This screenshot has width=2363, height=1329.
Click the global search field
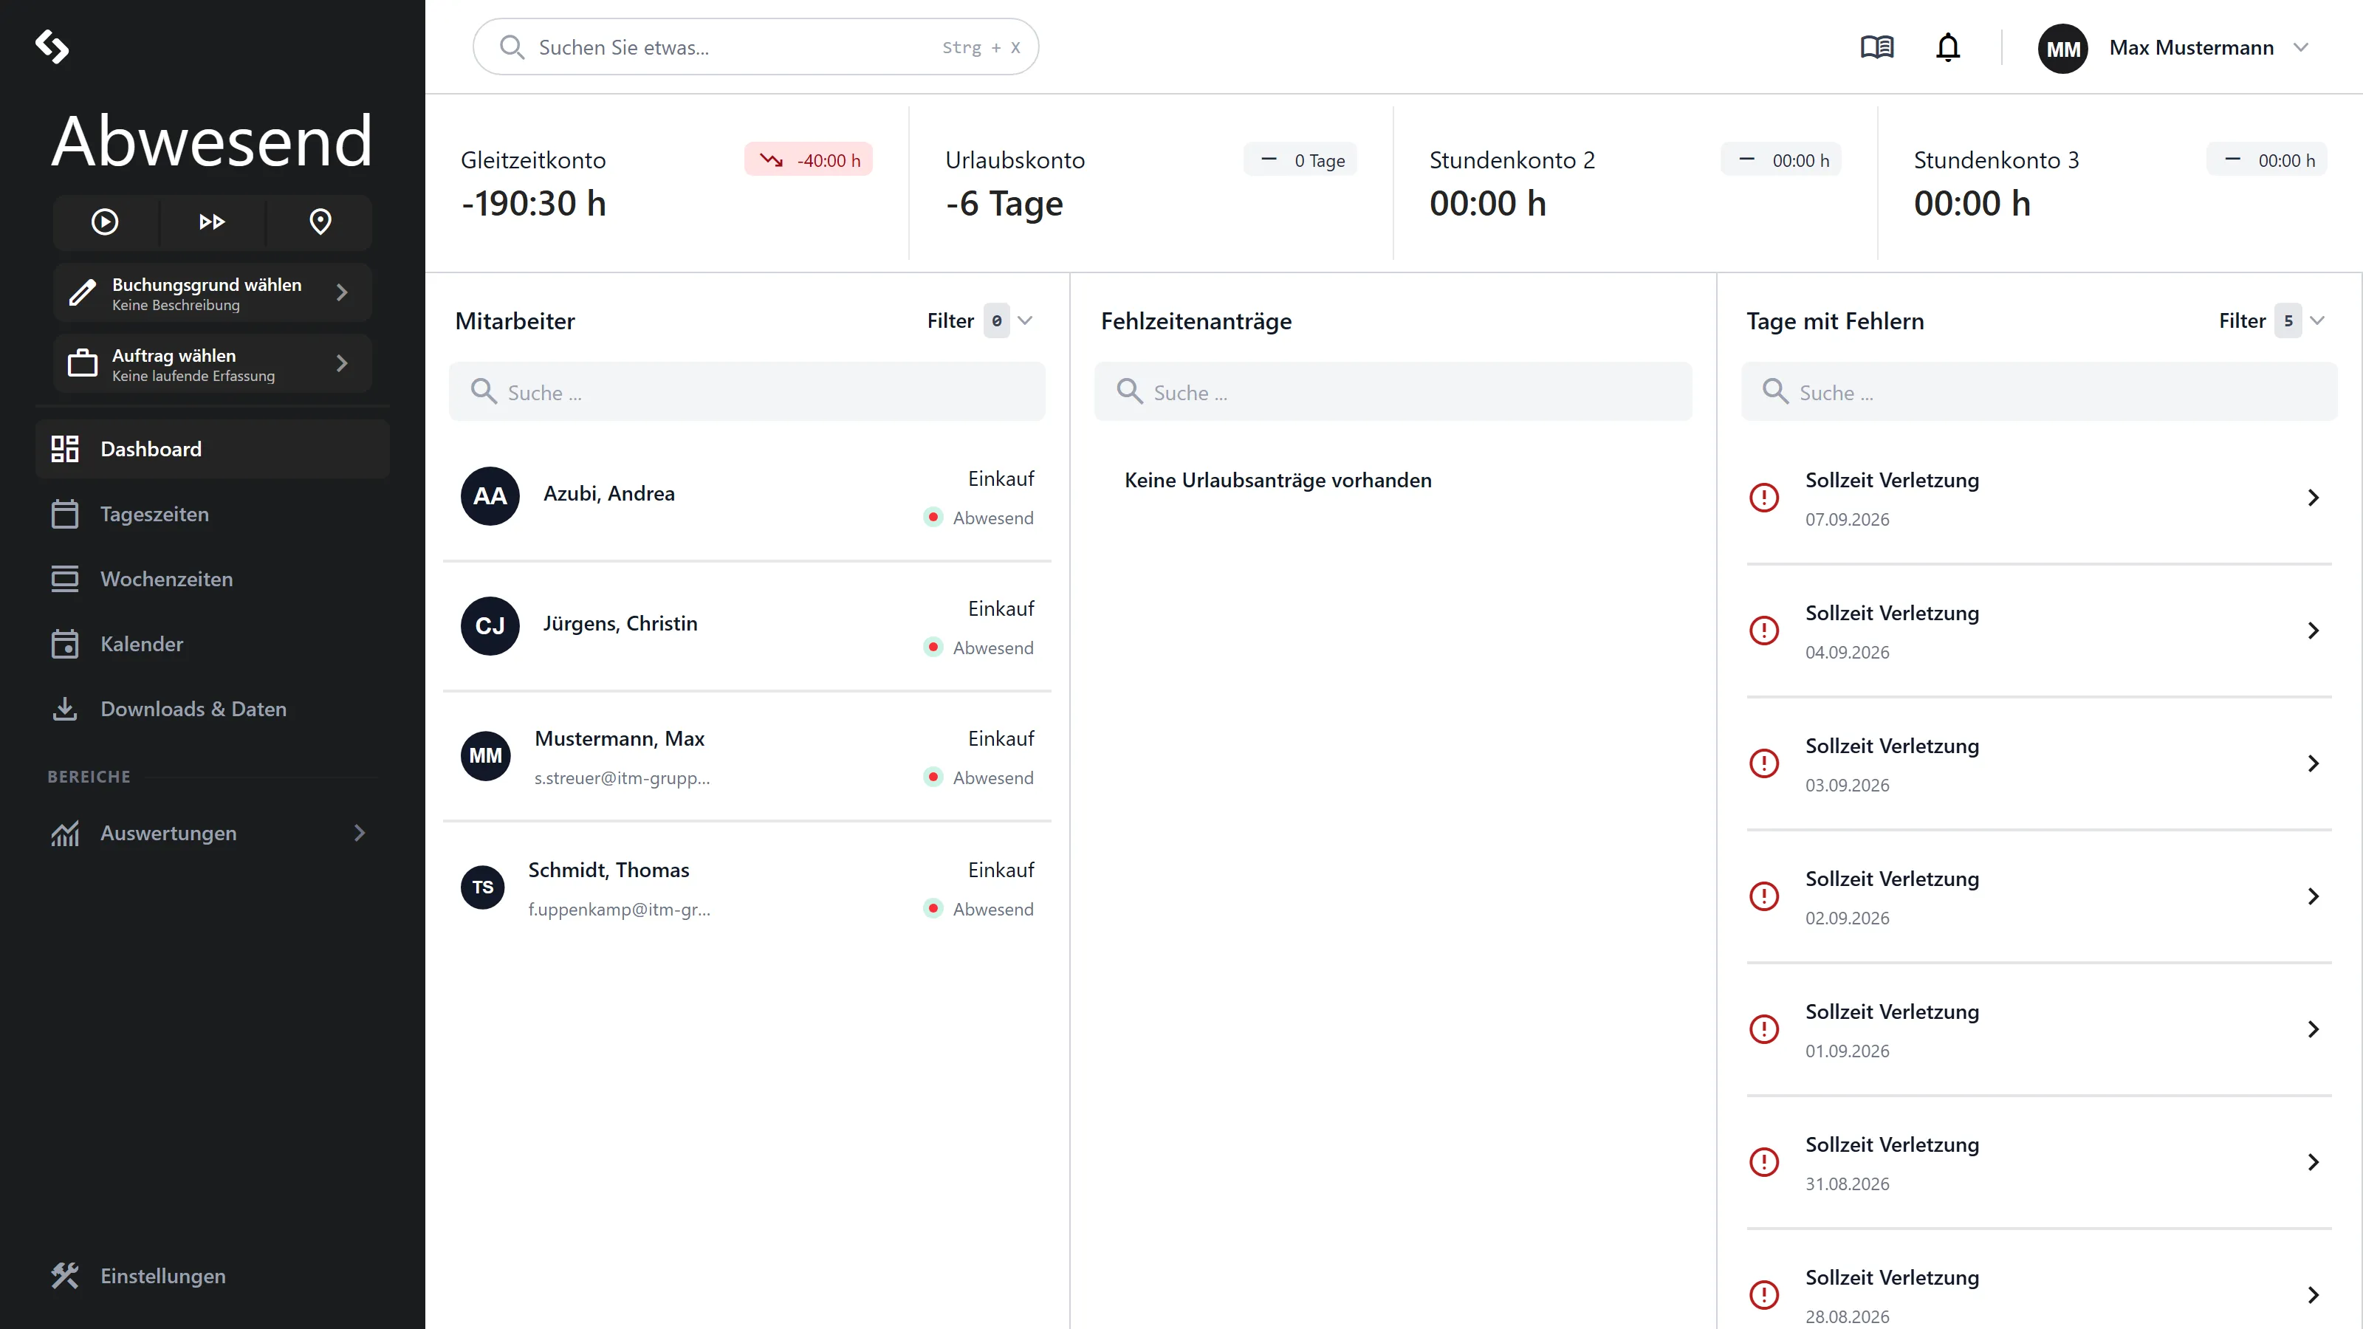click(x=755, y=47)
